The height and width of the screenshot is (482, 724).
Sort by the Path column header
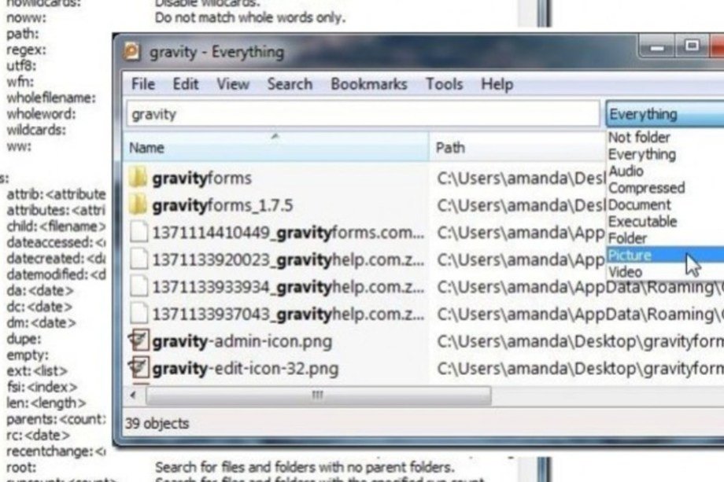517,147
